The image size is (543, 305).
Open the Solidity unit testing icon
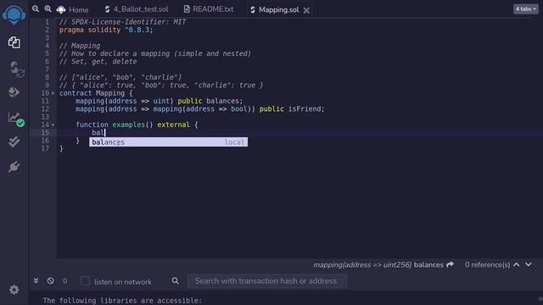[x=14, y=141]
